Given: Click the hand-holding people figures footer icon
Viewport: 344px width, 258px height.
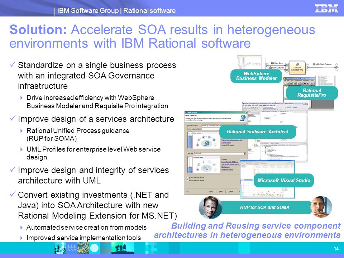Looking at the screenshot, I should 72,248.
